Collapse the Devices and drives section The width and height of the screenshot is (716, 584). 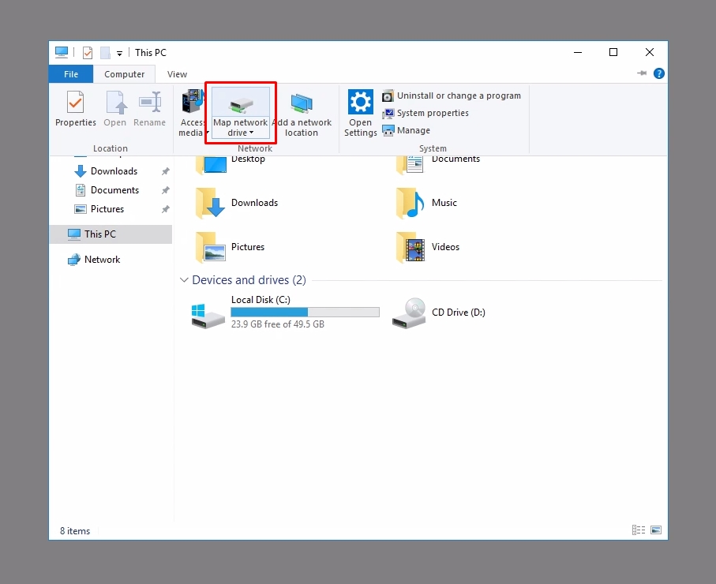(x=184, y=280)
